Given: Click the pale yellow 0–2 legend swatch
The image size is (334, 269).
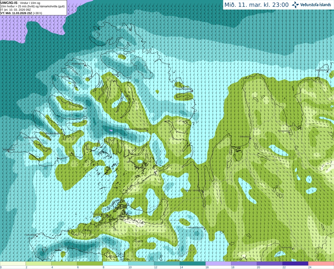Looking at the screenshot, I should pos(13,264).
